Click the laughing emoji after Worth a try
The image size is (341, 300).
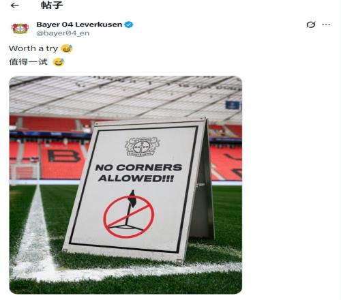pyautogui.click(x=67, y=48)
